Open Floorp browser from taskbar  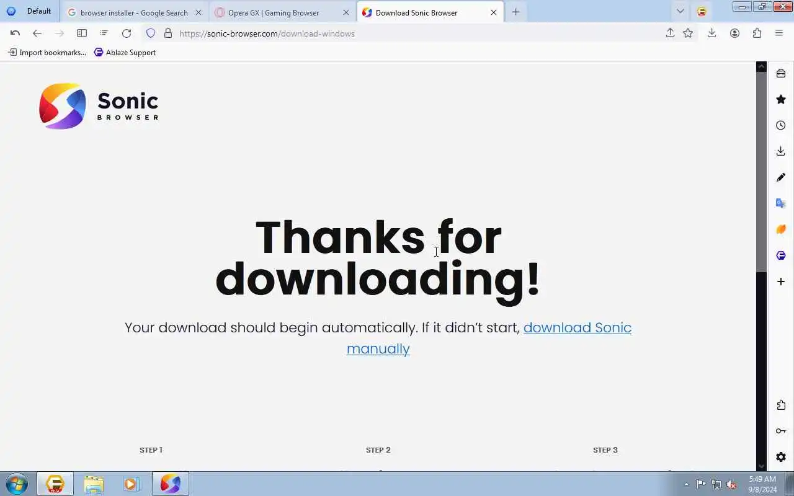tap(55, 484)
